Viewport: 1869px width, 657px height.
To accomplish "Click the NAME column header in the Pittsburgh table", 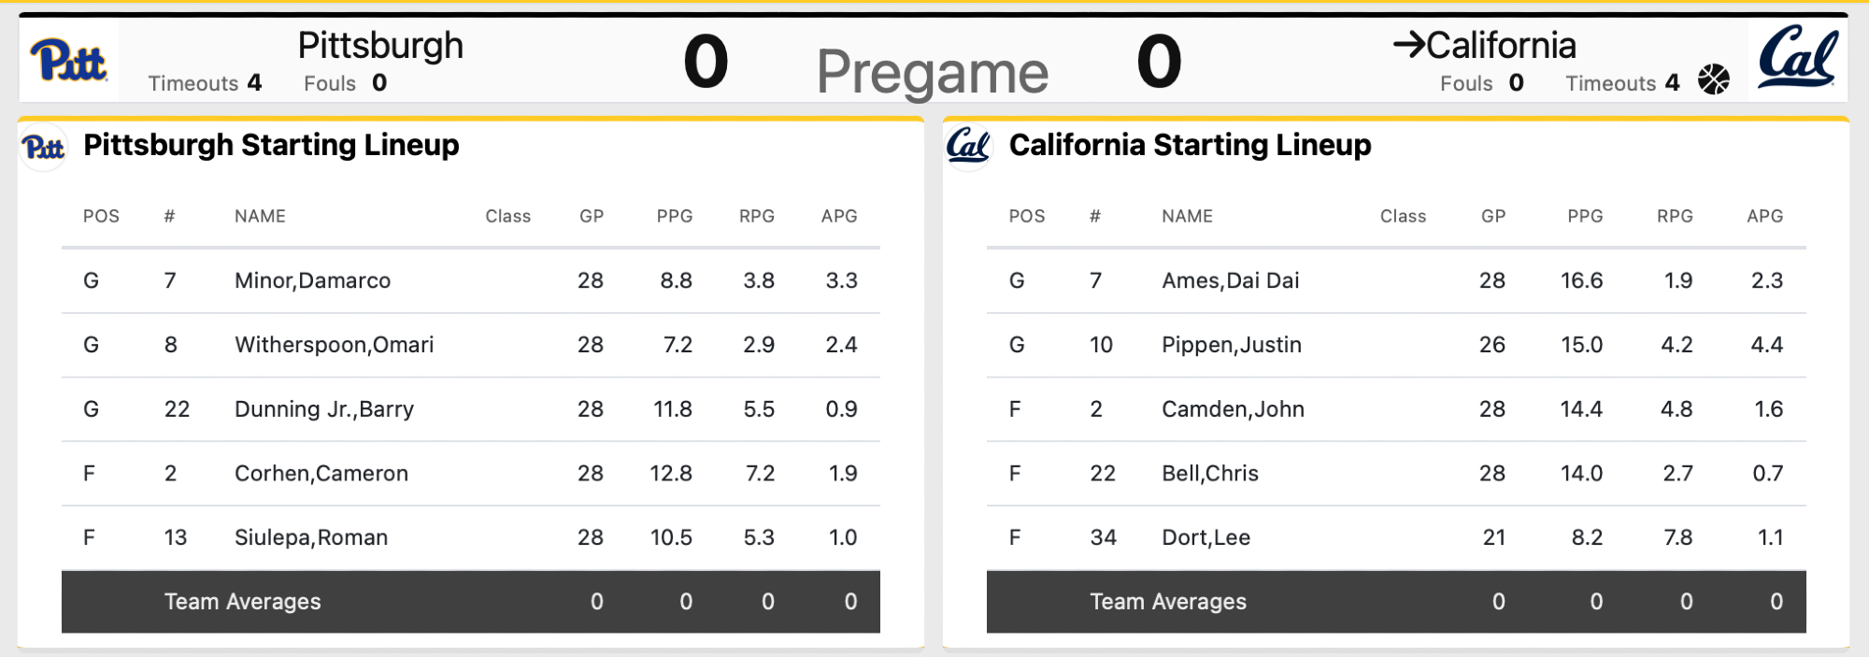I will tap(260, 216).
